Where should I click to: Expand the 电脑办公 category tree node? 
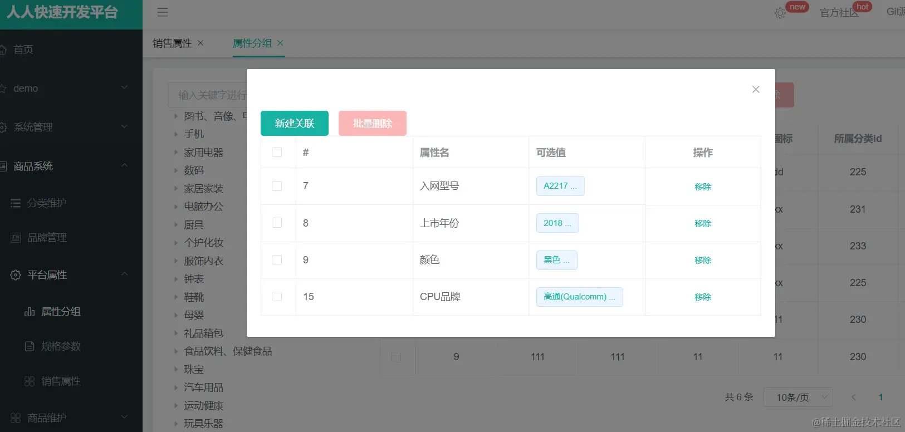(176, 207)
